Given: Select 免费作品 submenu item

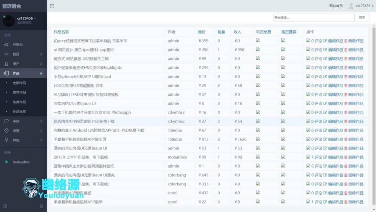Looking at the screenshot, I should (x=19, y=102).
